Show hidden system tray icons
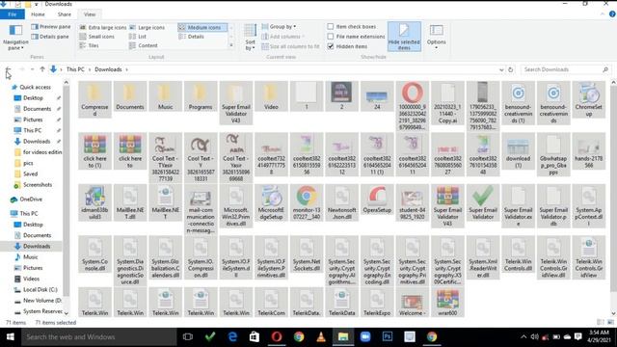The image size is (617, 347). (x=523, y=336)
